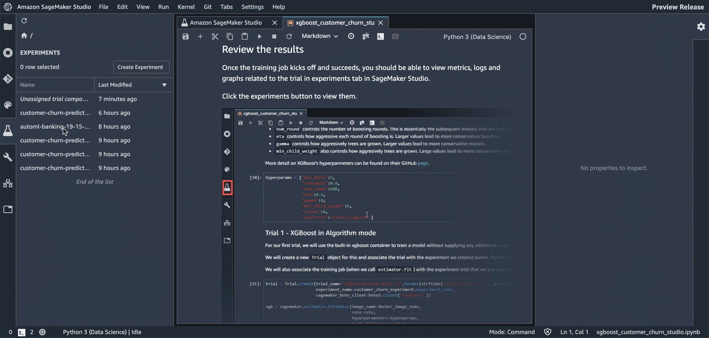Click the Preview Release label
Screen dimensions: 709x338
point(678,7)
